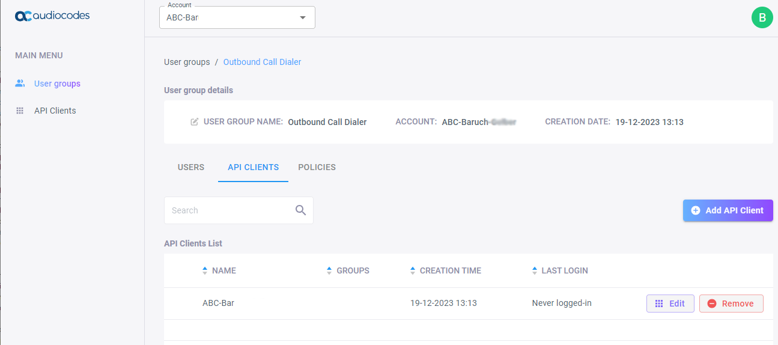This screenshot has width=778, height=345.
Task: Expand the Account dropdown arrow
Action: pyautogui.click(x=302, y=17)
